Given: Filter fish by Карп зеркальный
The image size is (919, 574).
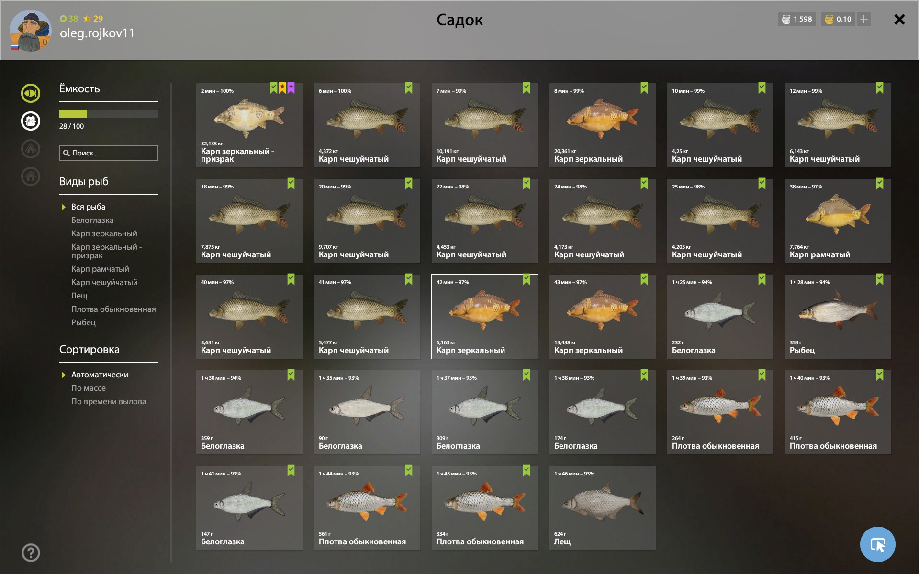Looking at the screenshot, I should point(104,233).
